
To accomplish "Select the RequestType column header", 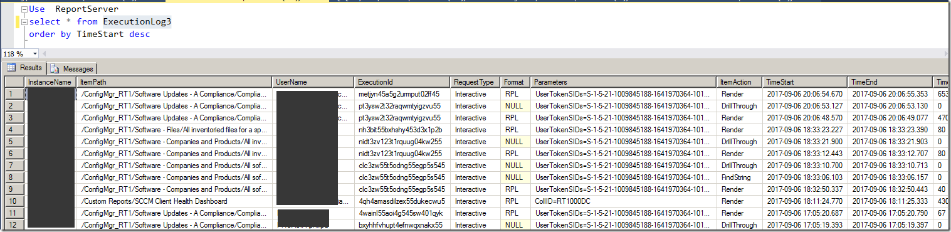I will (x=476, y=82).
